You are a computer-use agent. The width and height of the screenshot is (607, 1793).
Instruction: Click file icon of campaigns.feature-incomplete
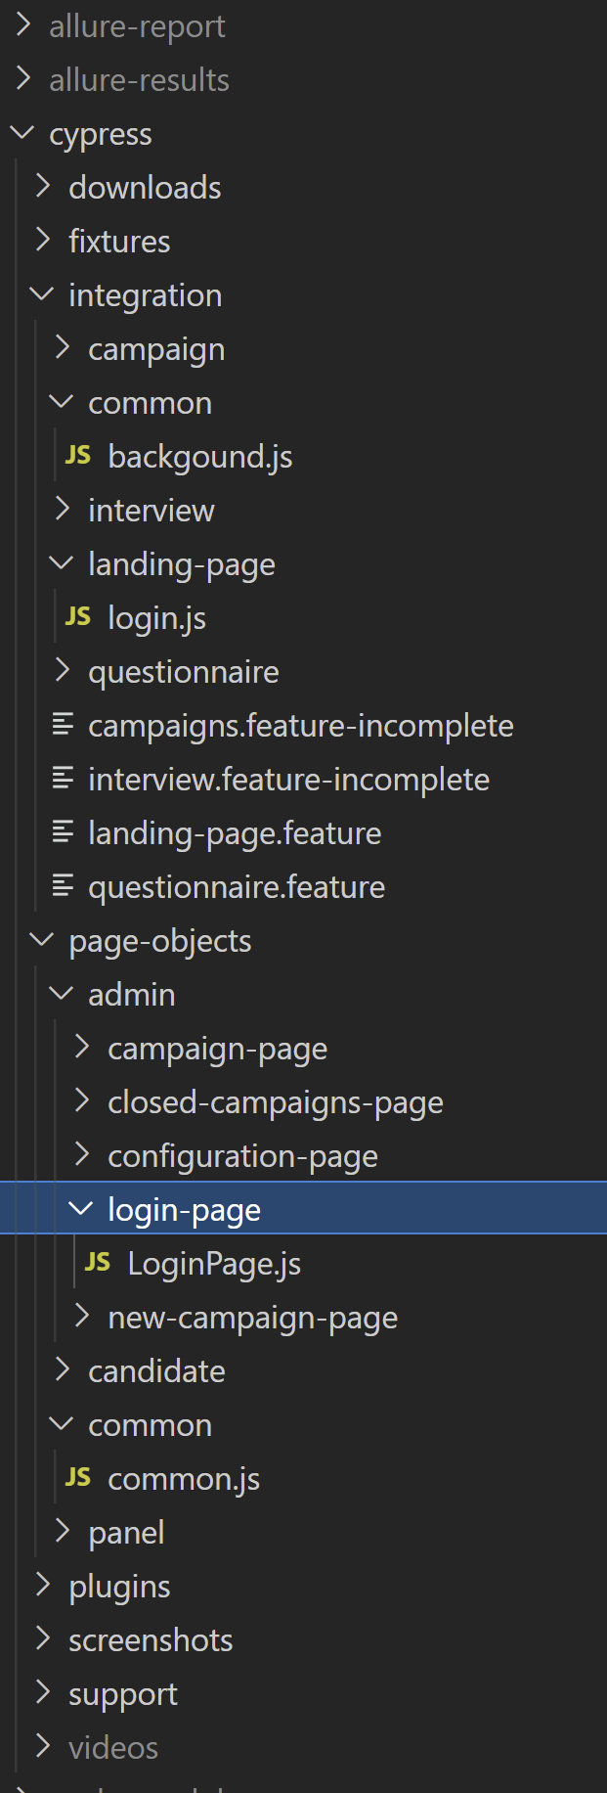click(x=63, y=725)
